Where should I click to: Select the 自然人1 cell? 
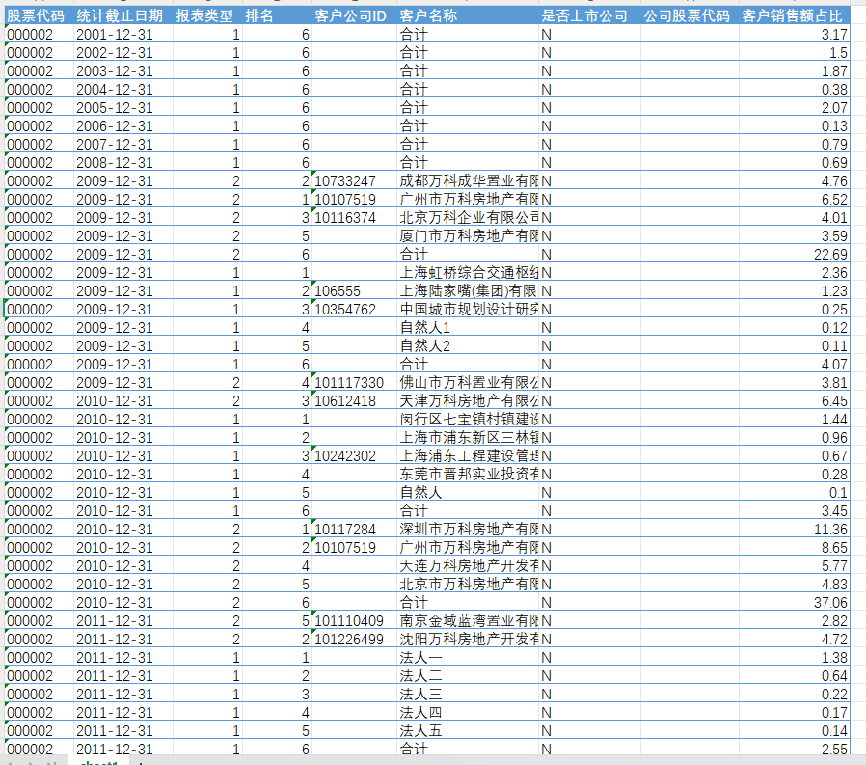click(468, 328)
